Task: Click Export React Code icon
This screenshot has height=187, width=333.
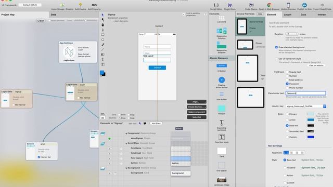Action: tap(322, 5)
